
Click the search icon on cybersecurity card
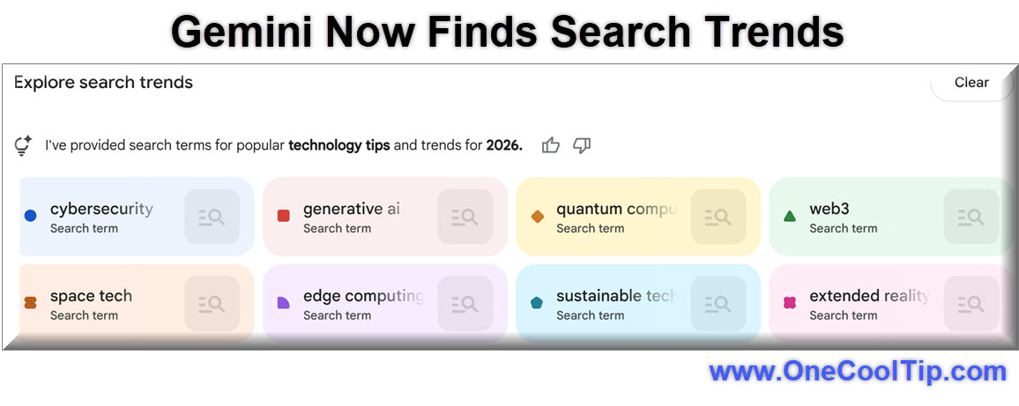[x=212, y=217]
